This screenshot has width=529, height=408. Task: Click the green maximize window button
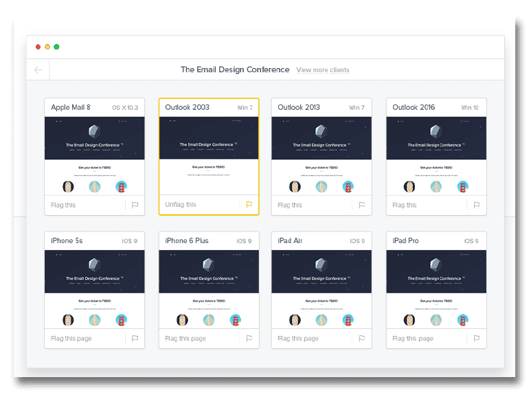(x=56, y=47)
